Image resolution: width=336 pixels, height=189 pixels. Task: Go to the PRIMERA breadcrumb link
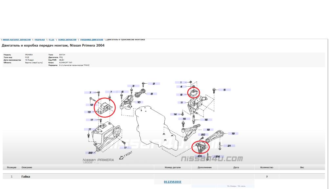tap(40, 40)
